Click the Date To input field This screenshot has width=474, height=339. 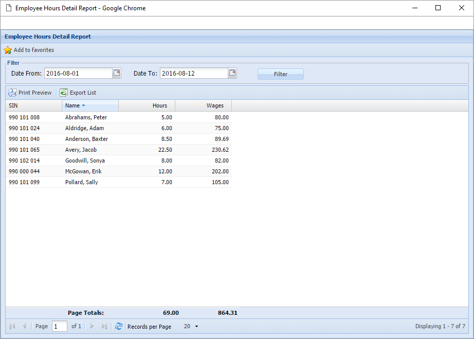coord(193,74)
